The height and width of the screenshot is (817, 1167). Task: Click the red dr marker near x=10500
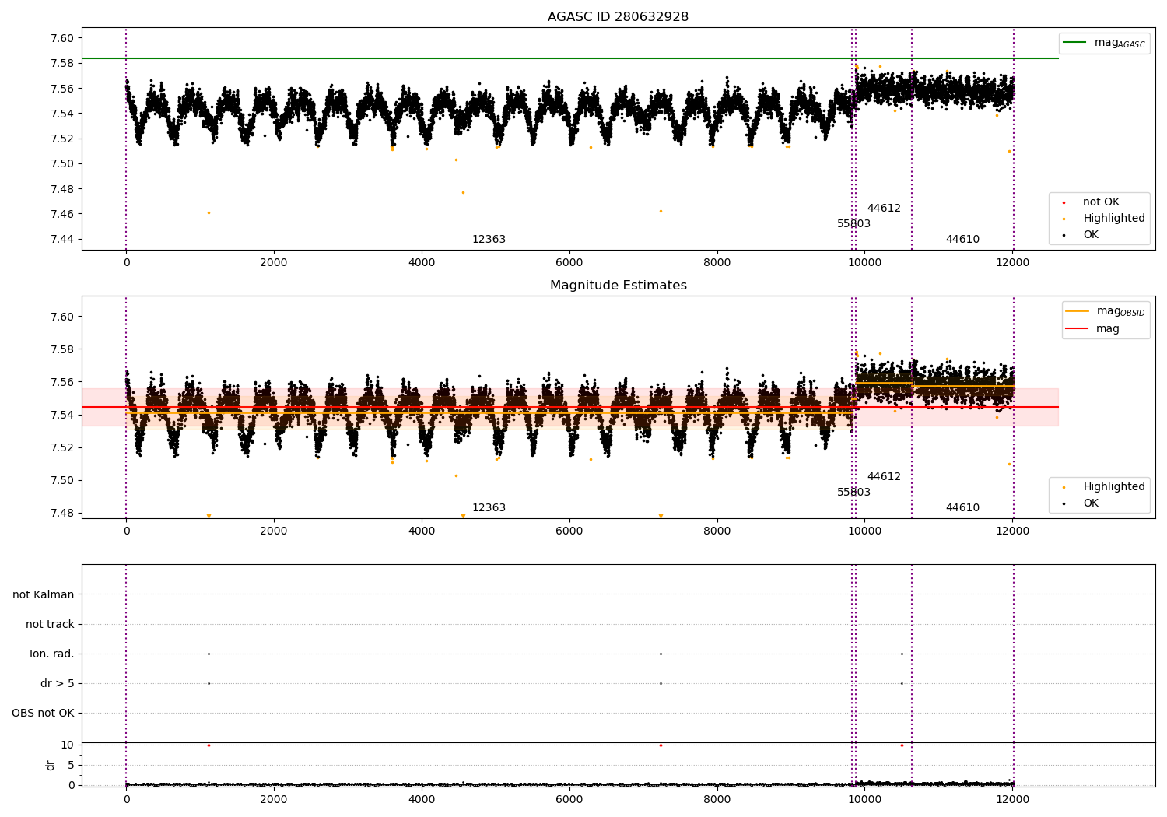point(902,745)
